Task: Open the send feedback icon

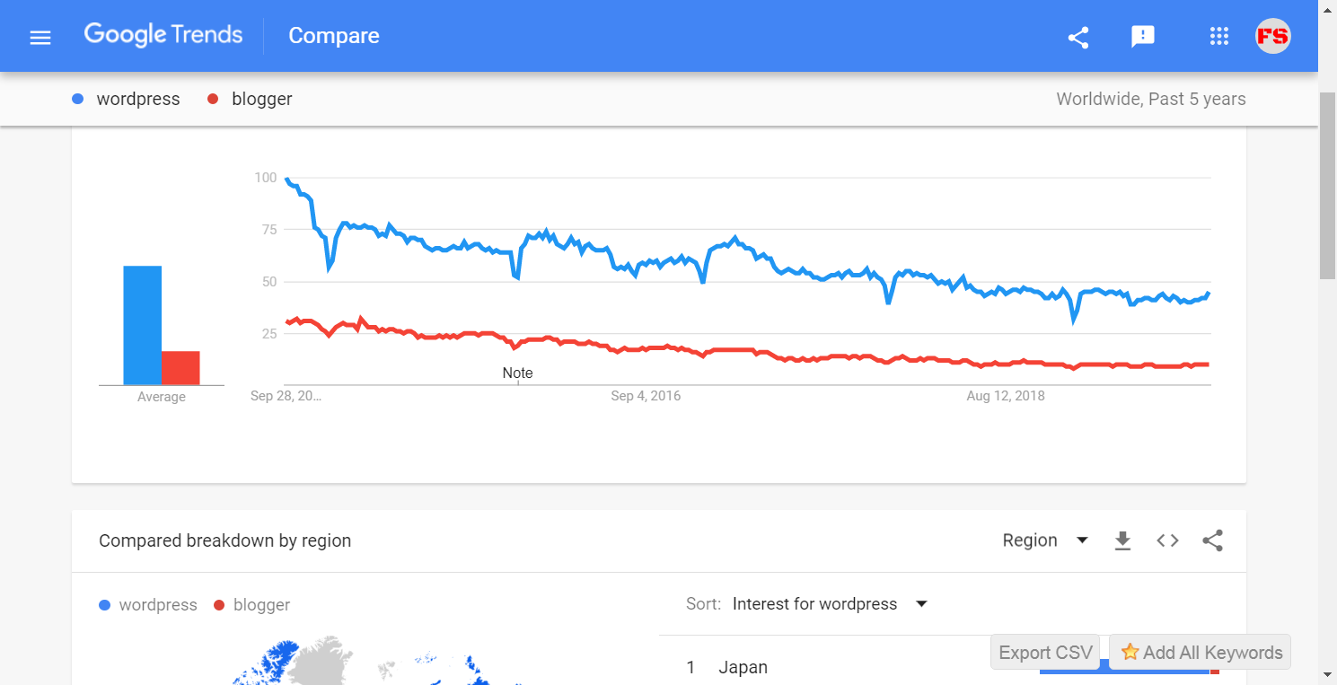Action: (x=1142, y=37)
